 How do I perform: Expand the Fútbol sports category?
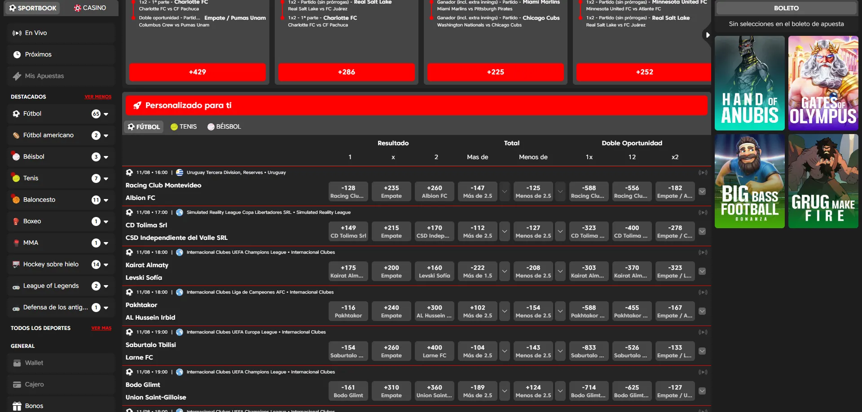(x=106, y=114)
